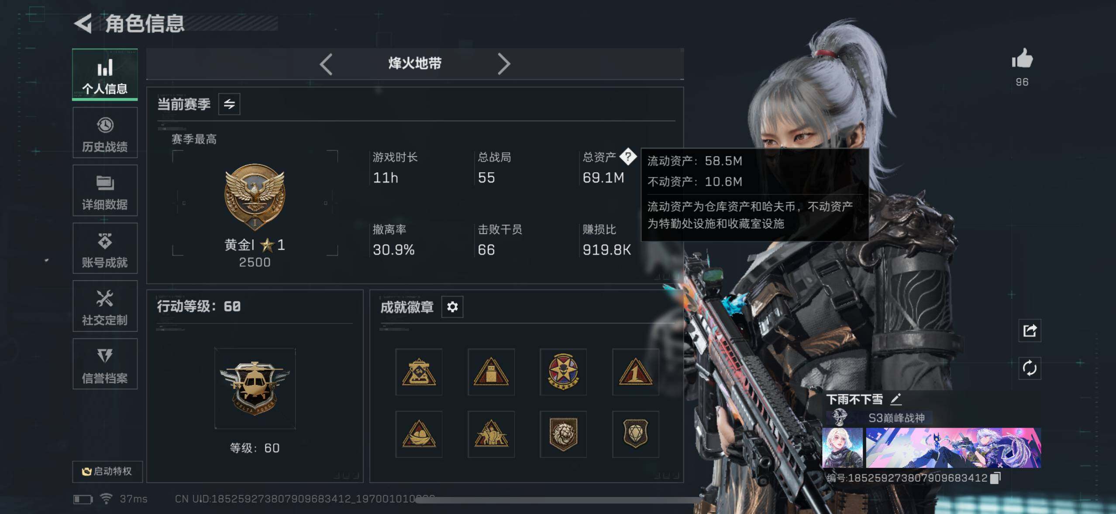The height and width of the screenshot is (514, 1116).
Task: Click the 启动特权 button
Action: pyautogui.click(x=107, y=471)
